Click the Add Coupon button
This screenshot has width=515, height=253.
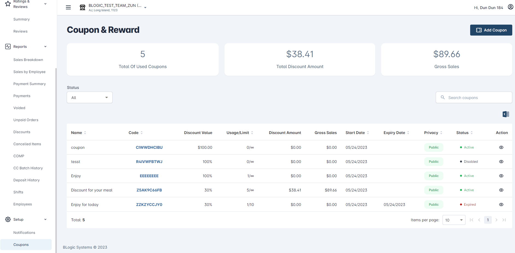click(491, 30)
